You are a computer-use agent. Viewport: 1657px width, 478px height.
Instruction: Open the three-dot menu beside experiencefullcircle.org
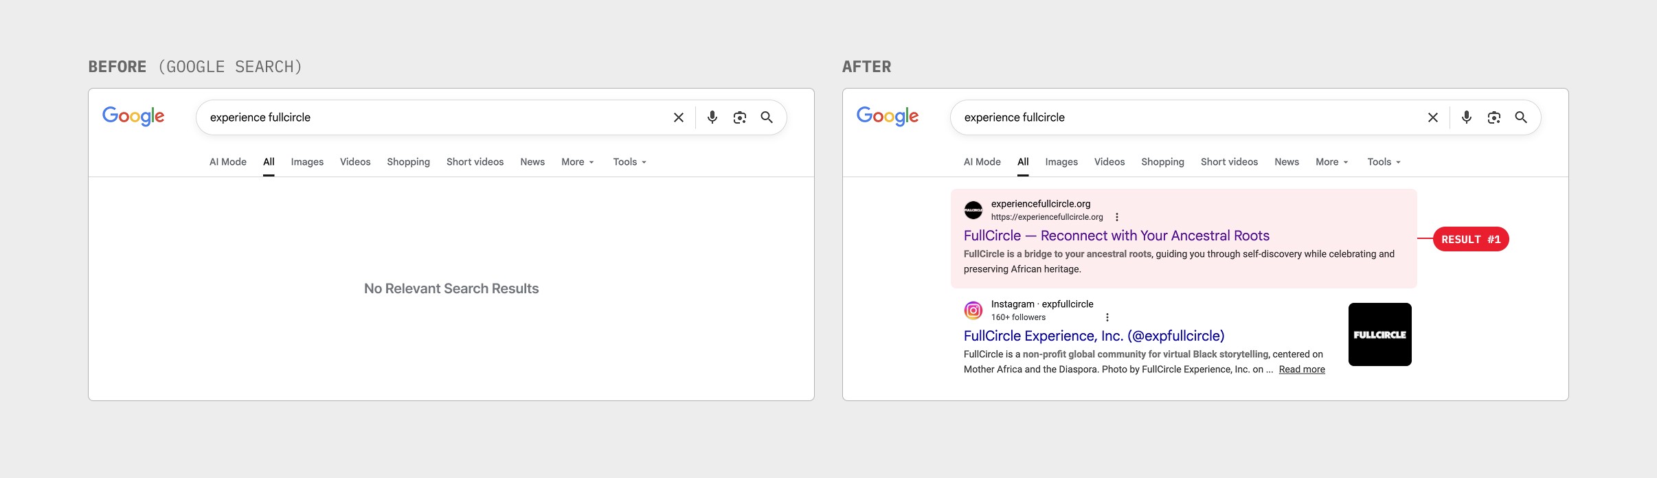pos(1117,217)
